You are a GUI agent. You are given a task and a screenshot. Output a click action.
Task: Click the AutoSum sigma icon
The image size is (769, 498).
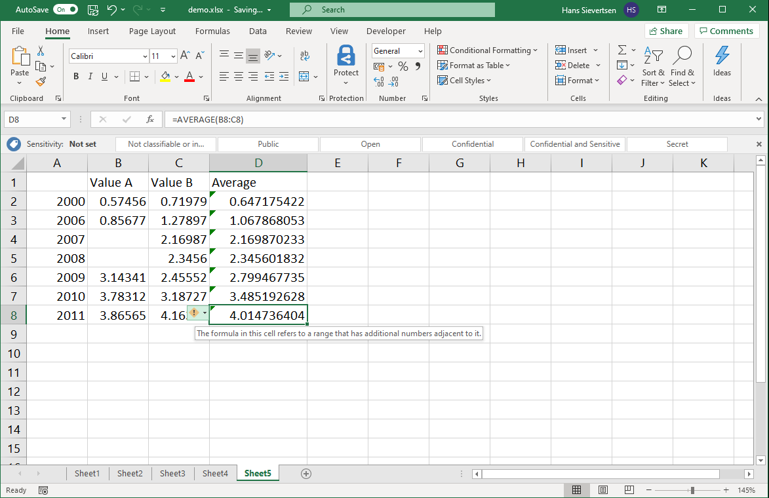click(622, 50)
